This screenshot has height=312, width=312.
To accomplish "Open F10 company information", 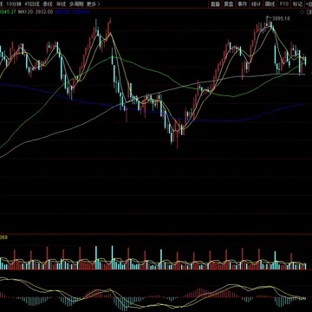I will (x=283, y=3).
